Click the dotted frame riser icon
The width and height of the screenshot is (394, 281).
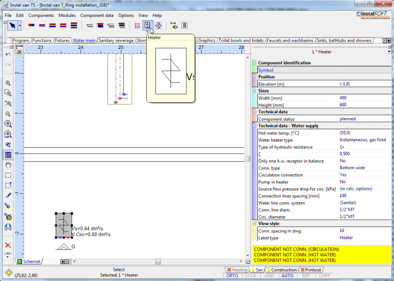tap(185, 25)
